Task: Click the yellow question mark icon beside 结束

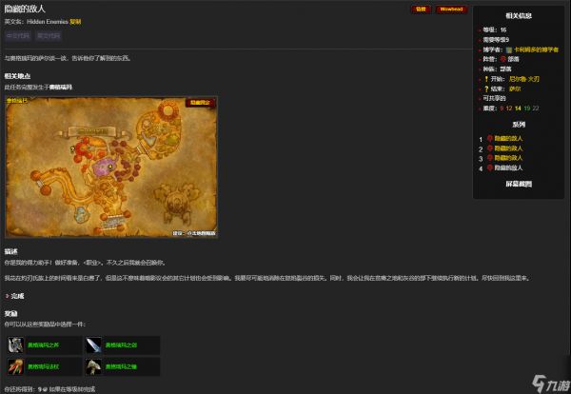Action: tap(486, 89)
